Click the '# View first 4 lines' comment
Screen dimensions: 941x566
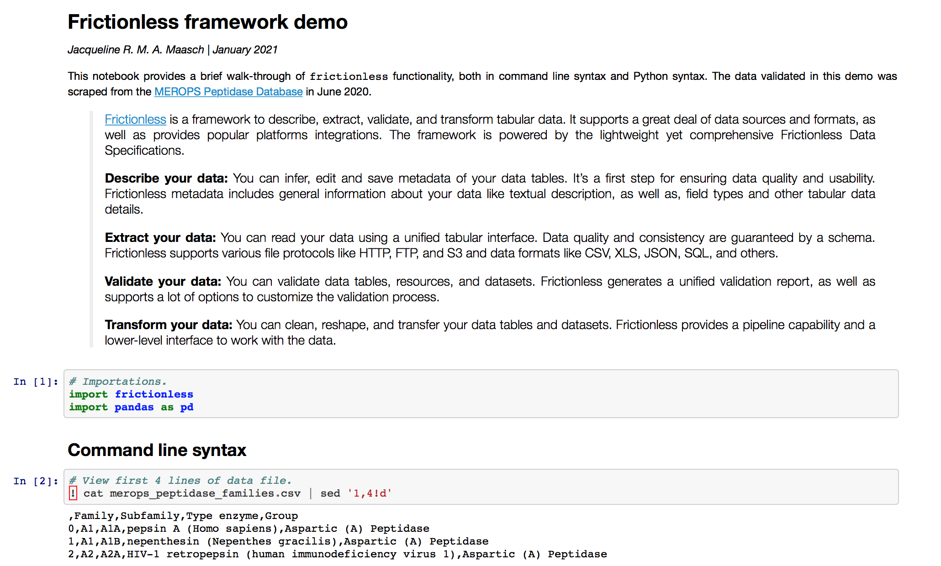pos(180,481)
